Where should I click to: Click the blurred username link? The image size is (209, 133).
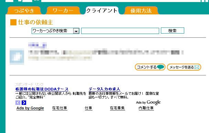point(37,45)
